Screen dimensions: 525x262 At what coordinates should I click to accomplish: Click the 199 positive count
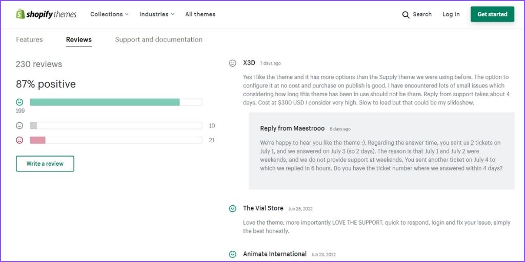click(20, 111)
